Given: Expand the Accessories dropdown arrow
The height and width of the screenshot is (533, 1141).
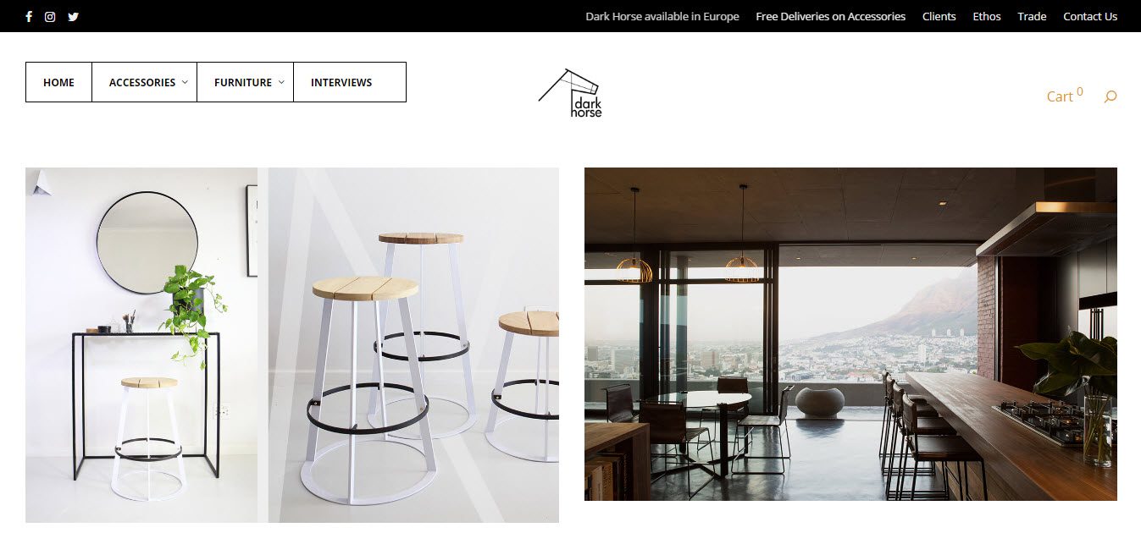Looking at the screenshot, I should pyautogui.click(x=185, y=82).
